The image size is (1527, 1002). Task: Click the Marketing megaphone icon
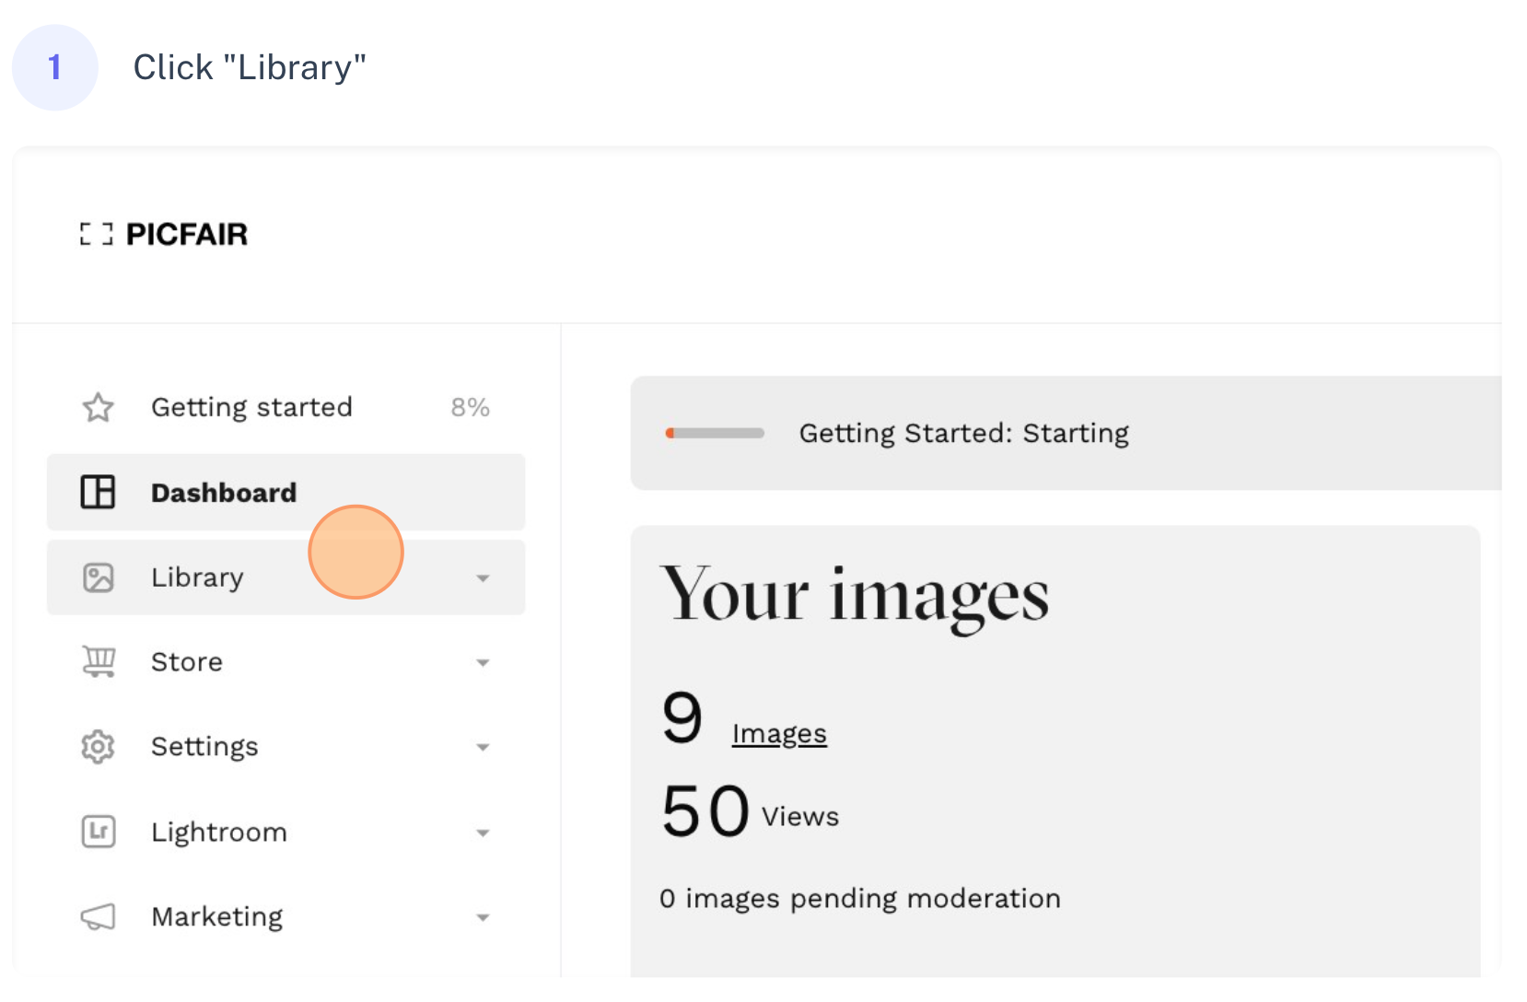pyautogui.click(x=98, y=916)
